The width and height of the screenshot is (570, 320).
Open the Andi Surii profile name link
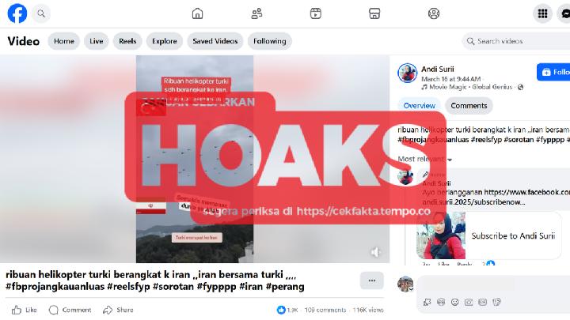pyautogui.click(x=437, y=69)
